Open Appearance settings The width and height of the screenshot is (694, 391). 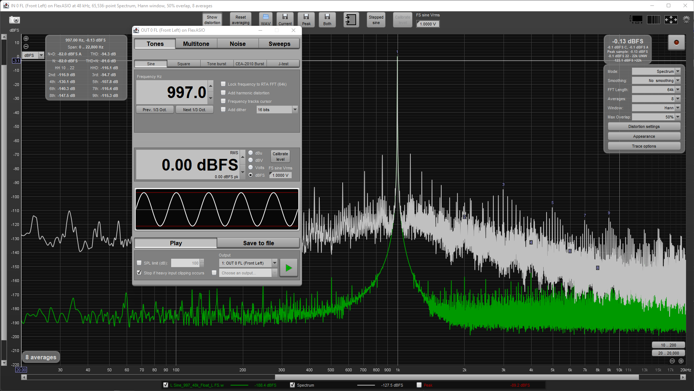[x=644, y=136]
